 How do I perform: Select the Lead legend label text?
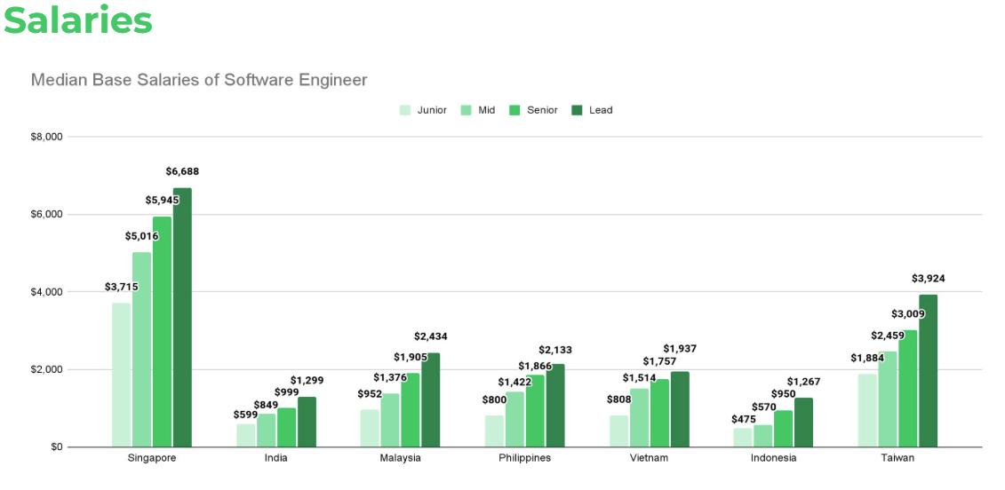pos(601,110)
